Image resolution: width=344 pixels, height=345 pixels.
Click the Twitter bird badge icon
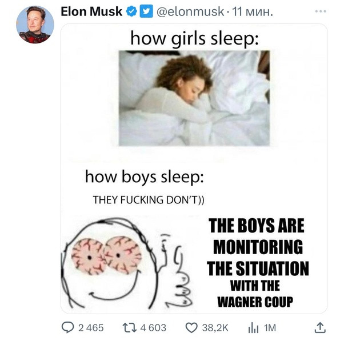[x=147, y=11]
